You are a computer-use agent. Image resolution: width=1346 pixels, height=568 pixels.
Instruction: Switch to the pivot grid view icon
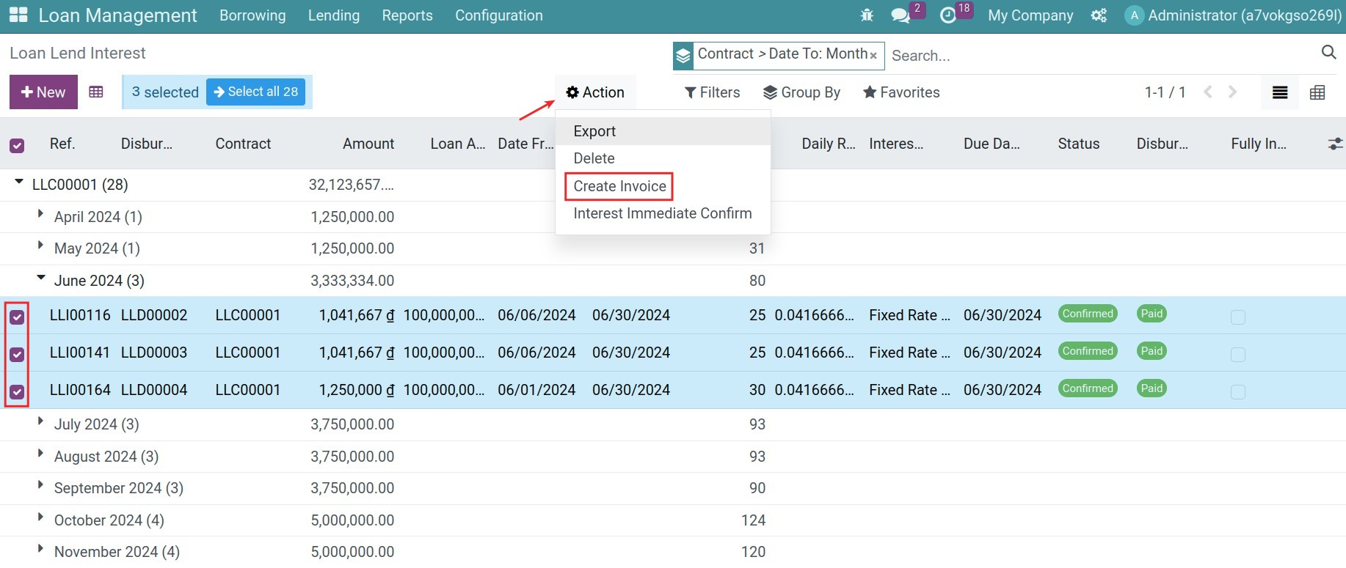tap(1317, 92)
